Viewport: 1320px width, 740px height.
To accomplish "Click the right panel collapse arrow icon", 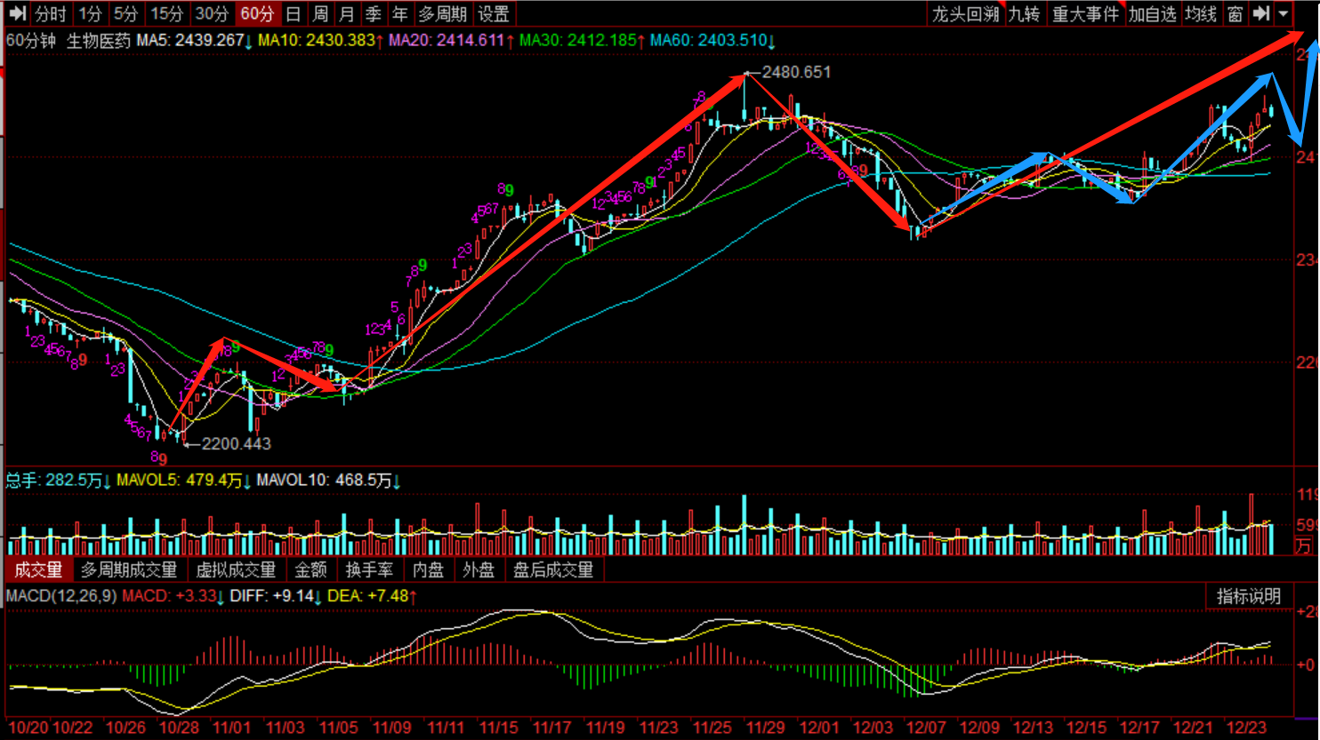I will pyautogui.click(x=1261, y=13).
